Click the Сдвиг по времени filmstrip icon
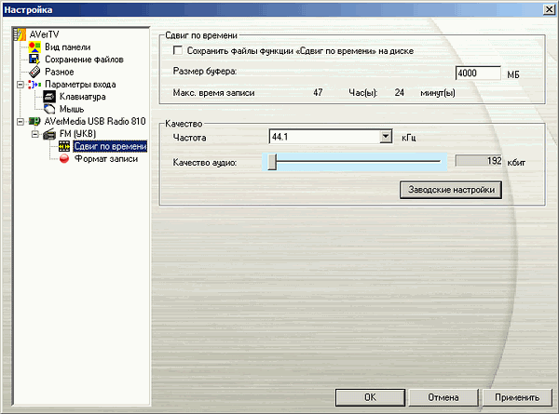 point(64,146)
